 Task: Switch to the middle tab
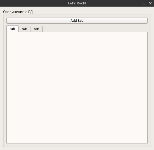click(x=24, y=29)
